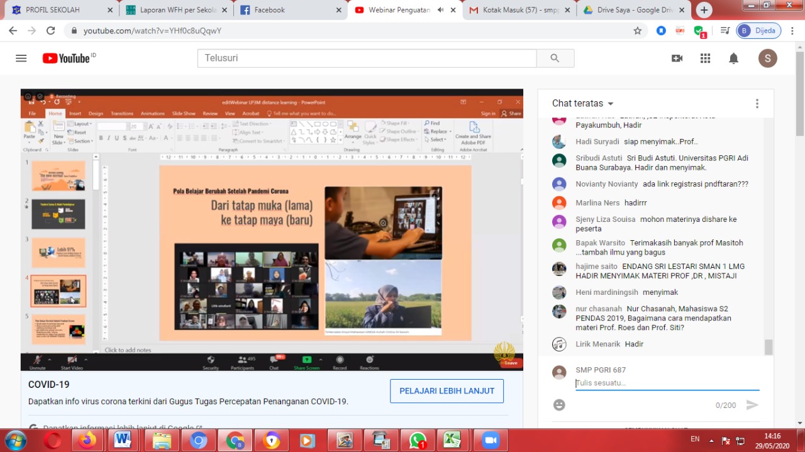The height and width of the screenshot is (452, 805).
Task: Close the Facebook tab
Action: click(339, 10)
